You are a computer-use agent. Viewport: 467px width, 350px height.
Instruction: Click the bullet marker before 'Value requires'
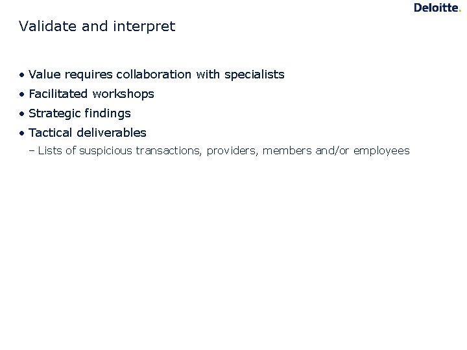tap(22, 75)
